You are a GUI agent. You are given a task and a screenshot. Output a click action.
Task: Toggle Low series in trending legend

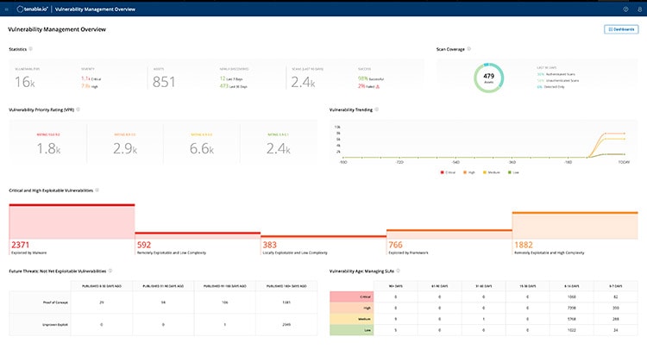click(x=514, y=172)
